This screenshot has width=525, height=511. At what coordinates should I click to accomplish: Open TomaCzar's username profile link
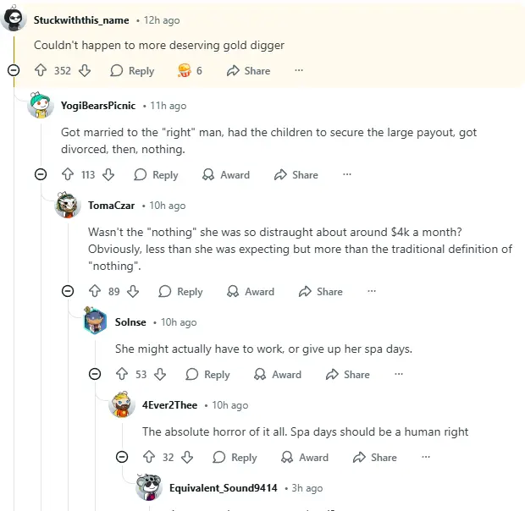point(112,206)
